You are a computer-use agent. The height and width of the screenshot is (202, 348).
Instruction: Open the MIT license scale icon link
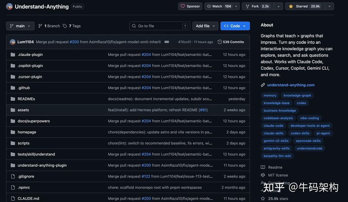tap(263, 175)
